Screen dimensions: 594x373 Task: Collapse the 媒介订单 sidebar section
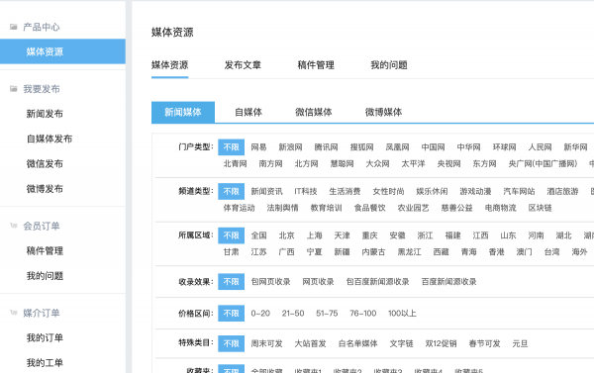click(x=41, y=313)
